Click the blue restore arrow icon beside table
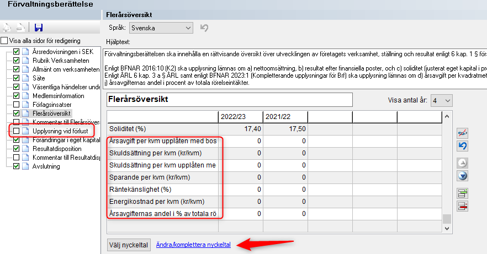Viewport: 487px width, 254px height. [463, 146]
